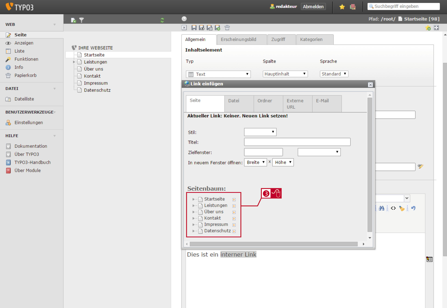This screenshot has width=447, height=308.
Task: Create new page icon above page tree
Action: pos(73,20)
